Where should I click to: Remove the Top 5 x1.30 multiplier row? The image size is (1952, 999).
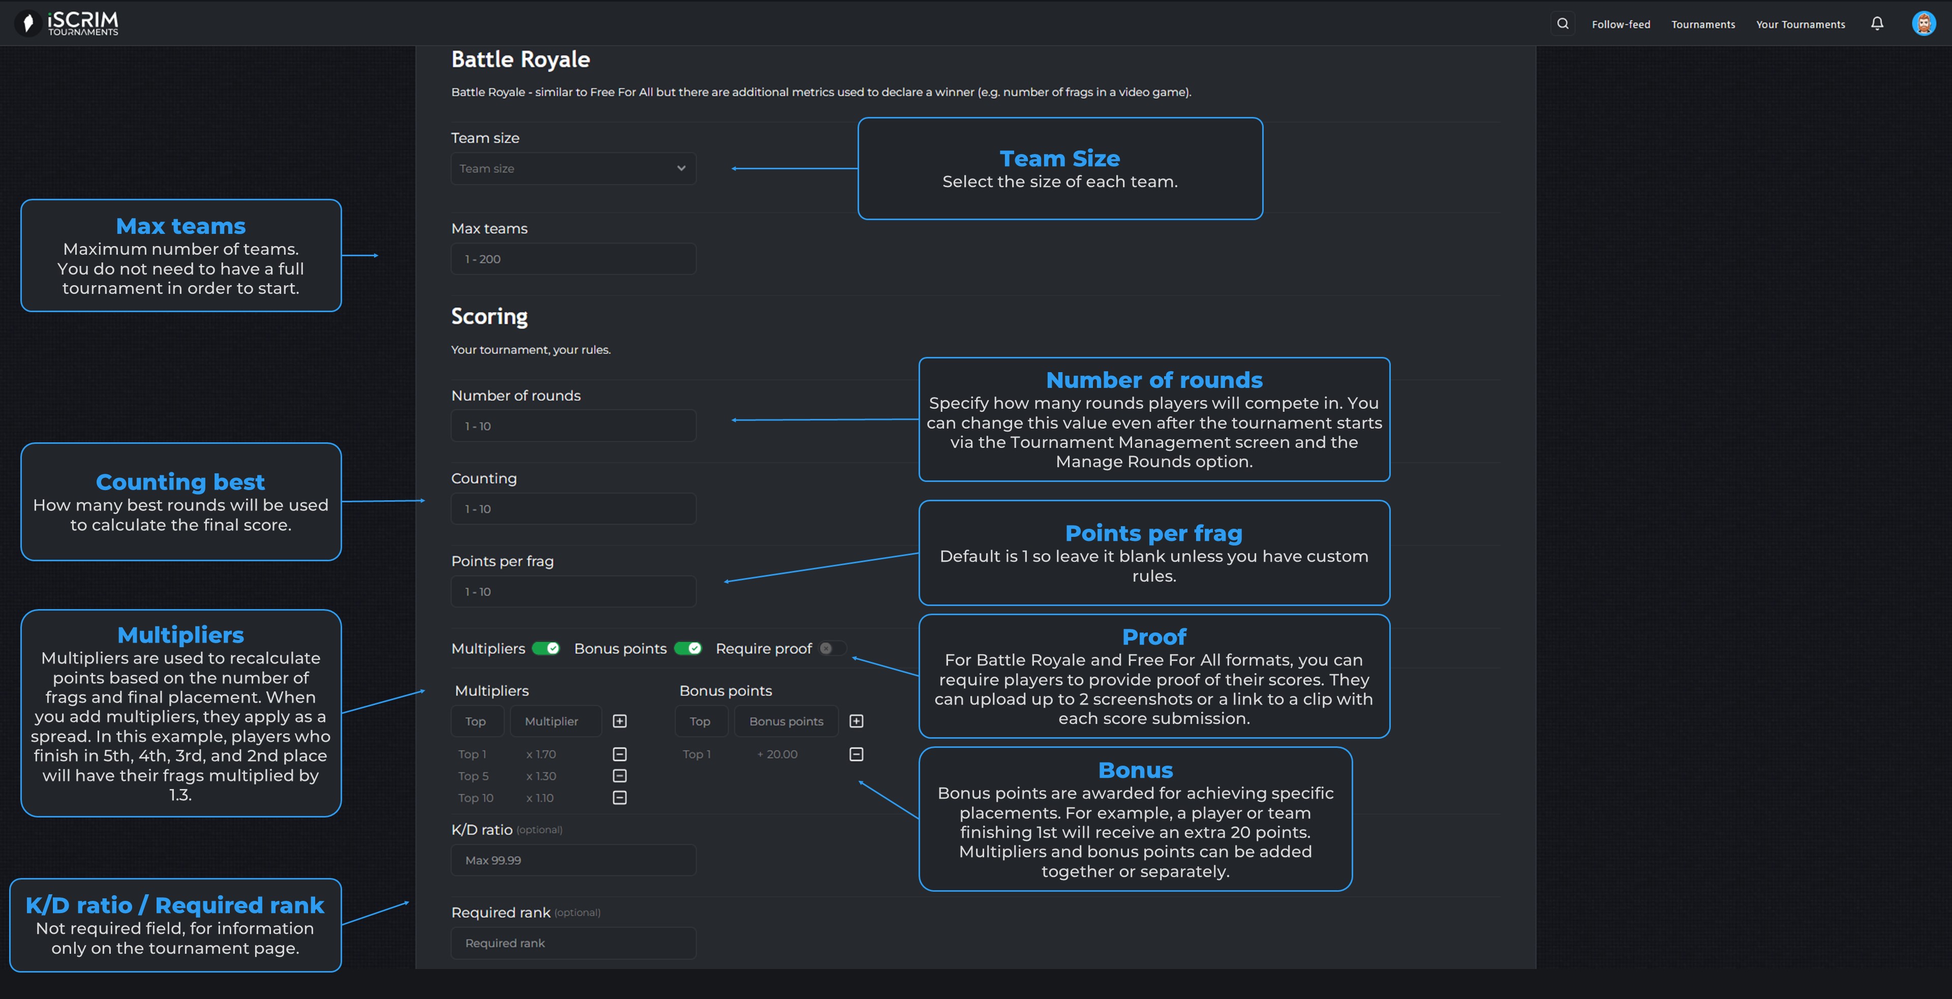[619, 775]
